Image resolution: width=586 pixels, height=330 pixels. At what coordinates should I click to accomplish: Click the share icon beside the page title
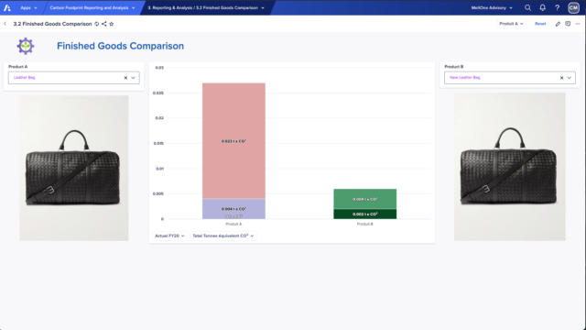click(103, 24)
